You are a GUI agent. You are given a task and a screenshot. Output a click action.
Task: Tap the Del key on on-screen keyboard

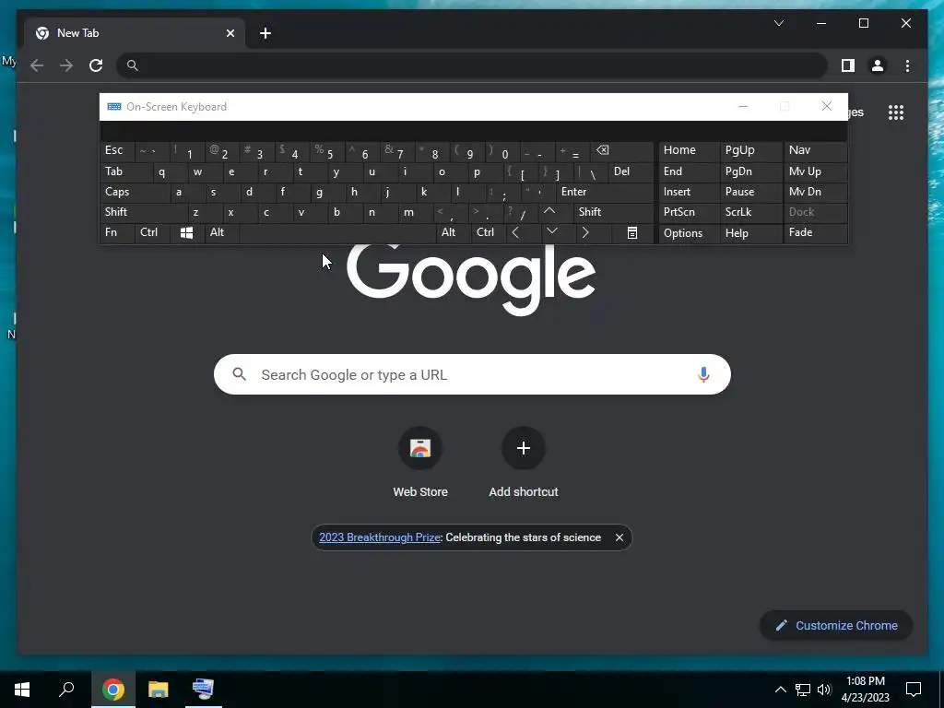point(631,171)
